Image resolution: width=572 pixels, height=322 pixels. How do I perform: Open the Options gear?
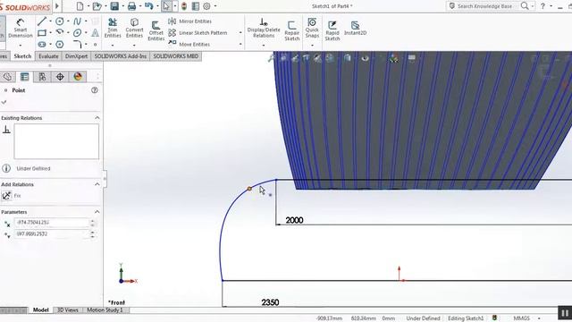pyautogui.click(x=206, y=6)
